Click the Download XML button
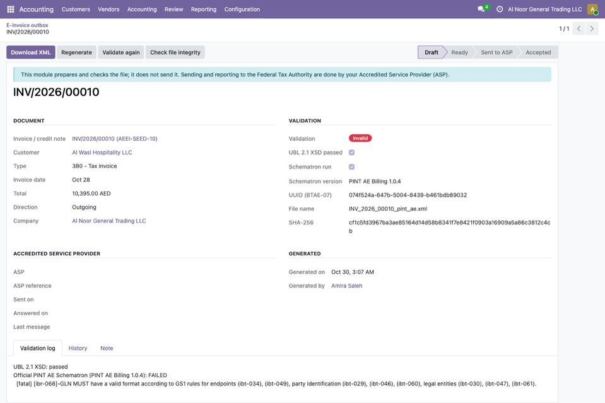605x403 pixels. [31, 52]
